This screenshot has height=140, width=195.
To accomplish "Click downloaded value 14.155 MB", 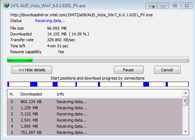I will pyautogui.click(x=57, y=34).
